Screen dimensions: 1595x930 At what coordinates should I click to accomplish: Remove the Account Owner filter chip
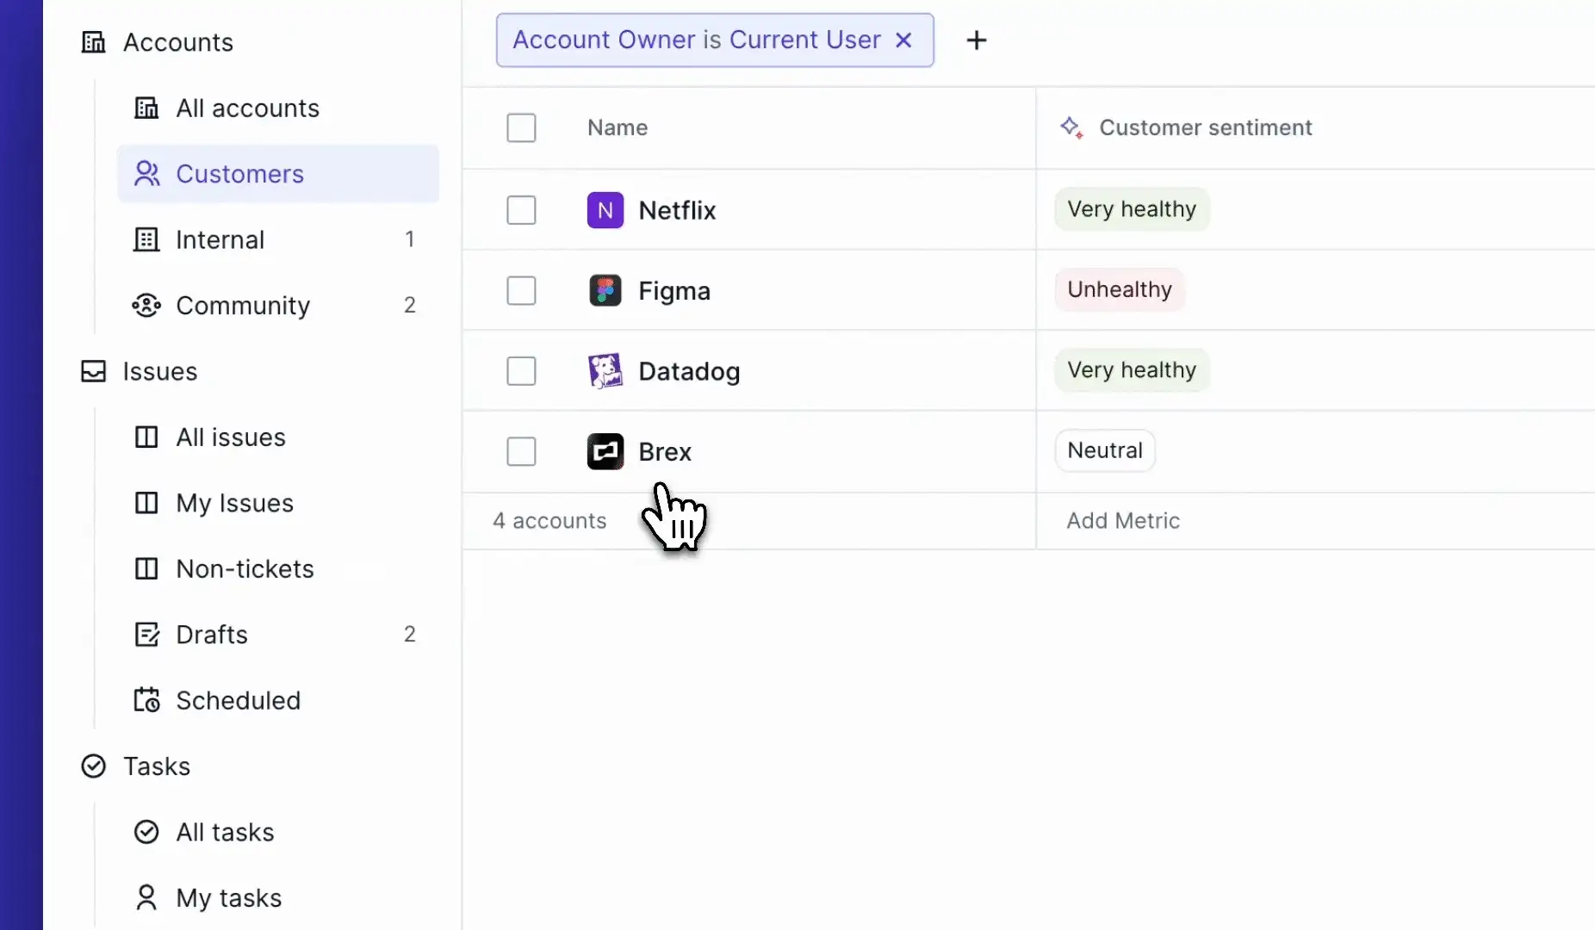[x=903, y=40]
